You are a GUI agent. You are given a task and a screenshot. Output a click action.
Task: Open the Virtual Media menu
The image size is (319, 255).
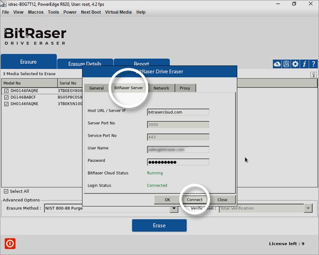[x=118, y=12]
